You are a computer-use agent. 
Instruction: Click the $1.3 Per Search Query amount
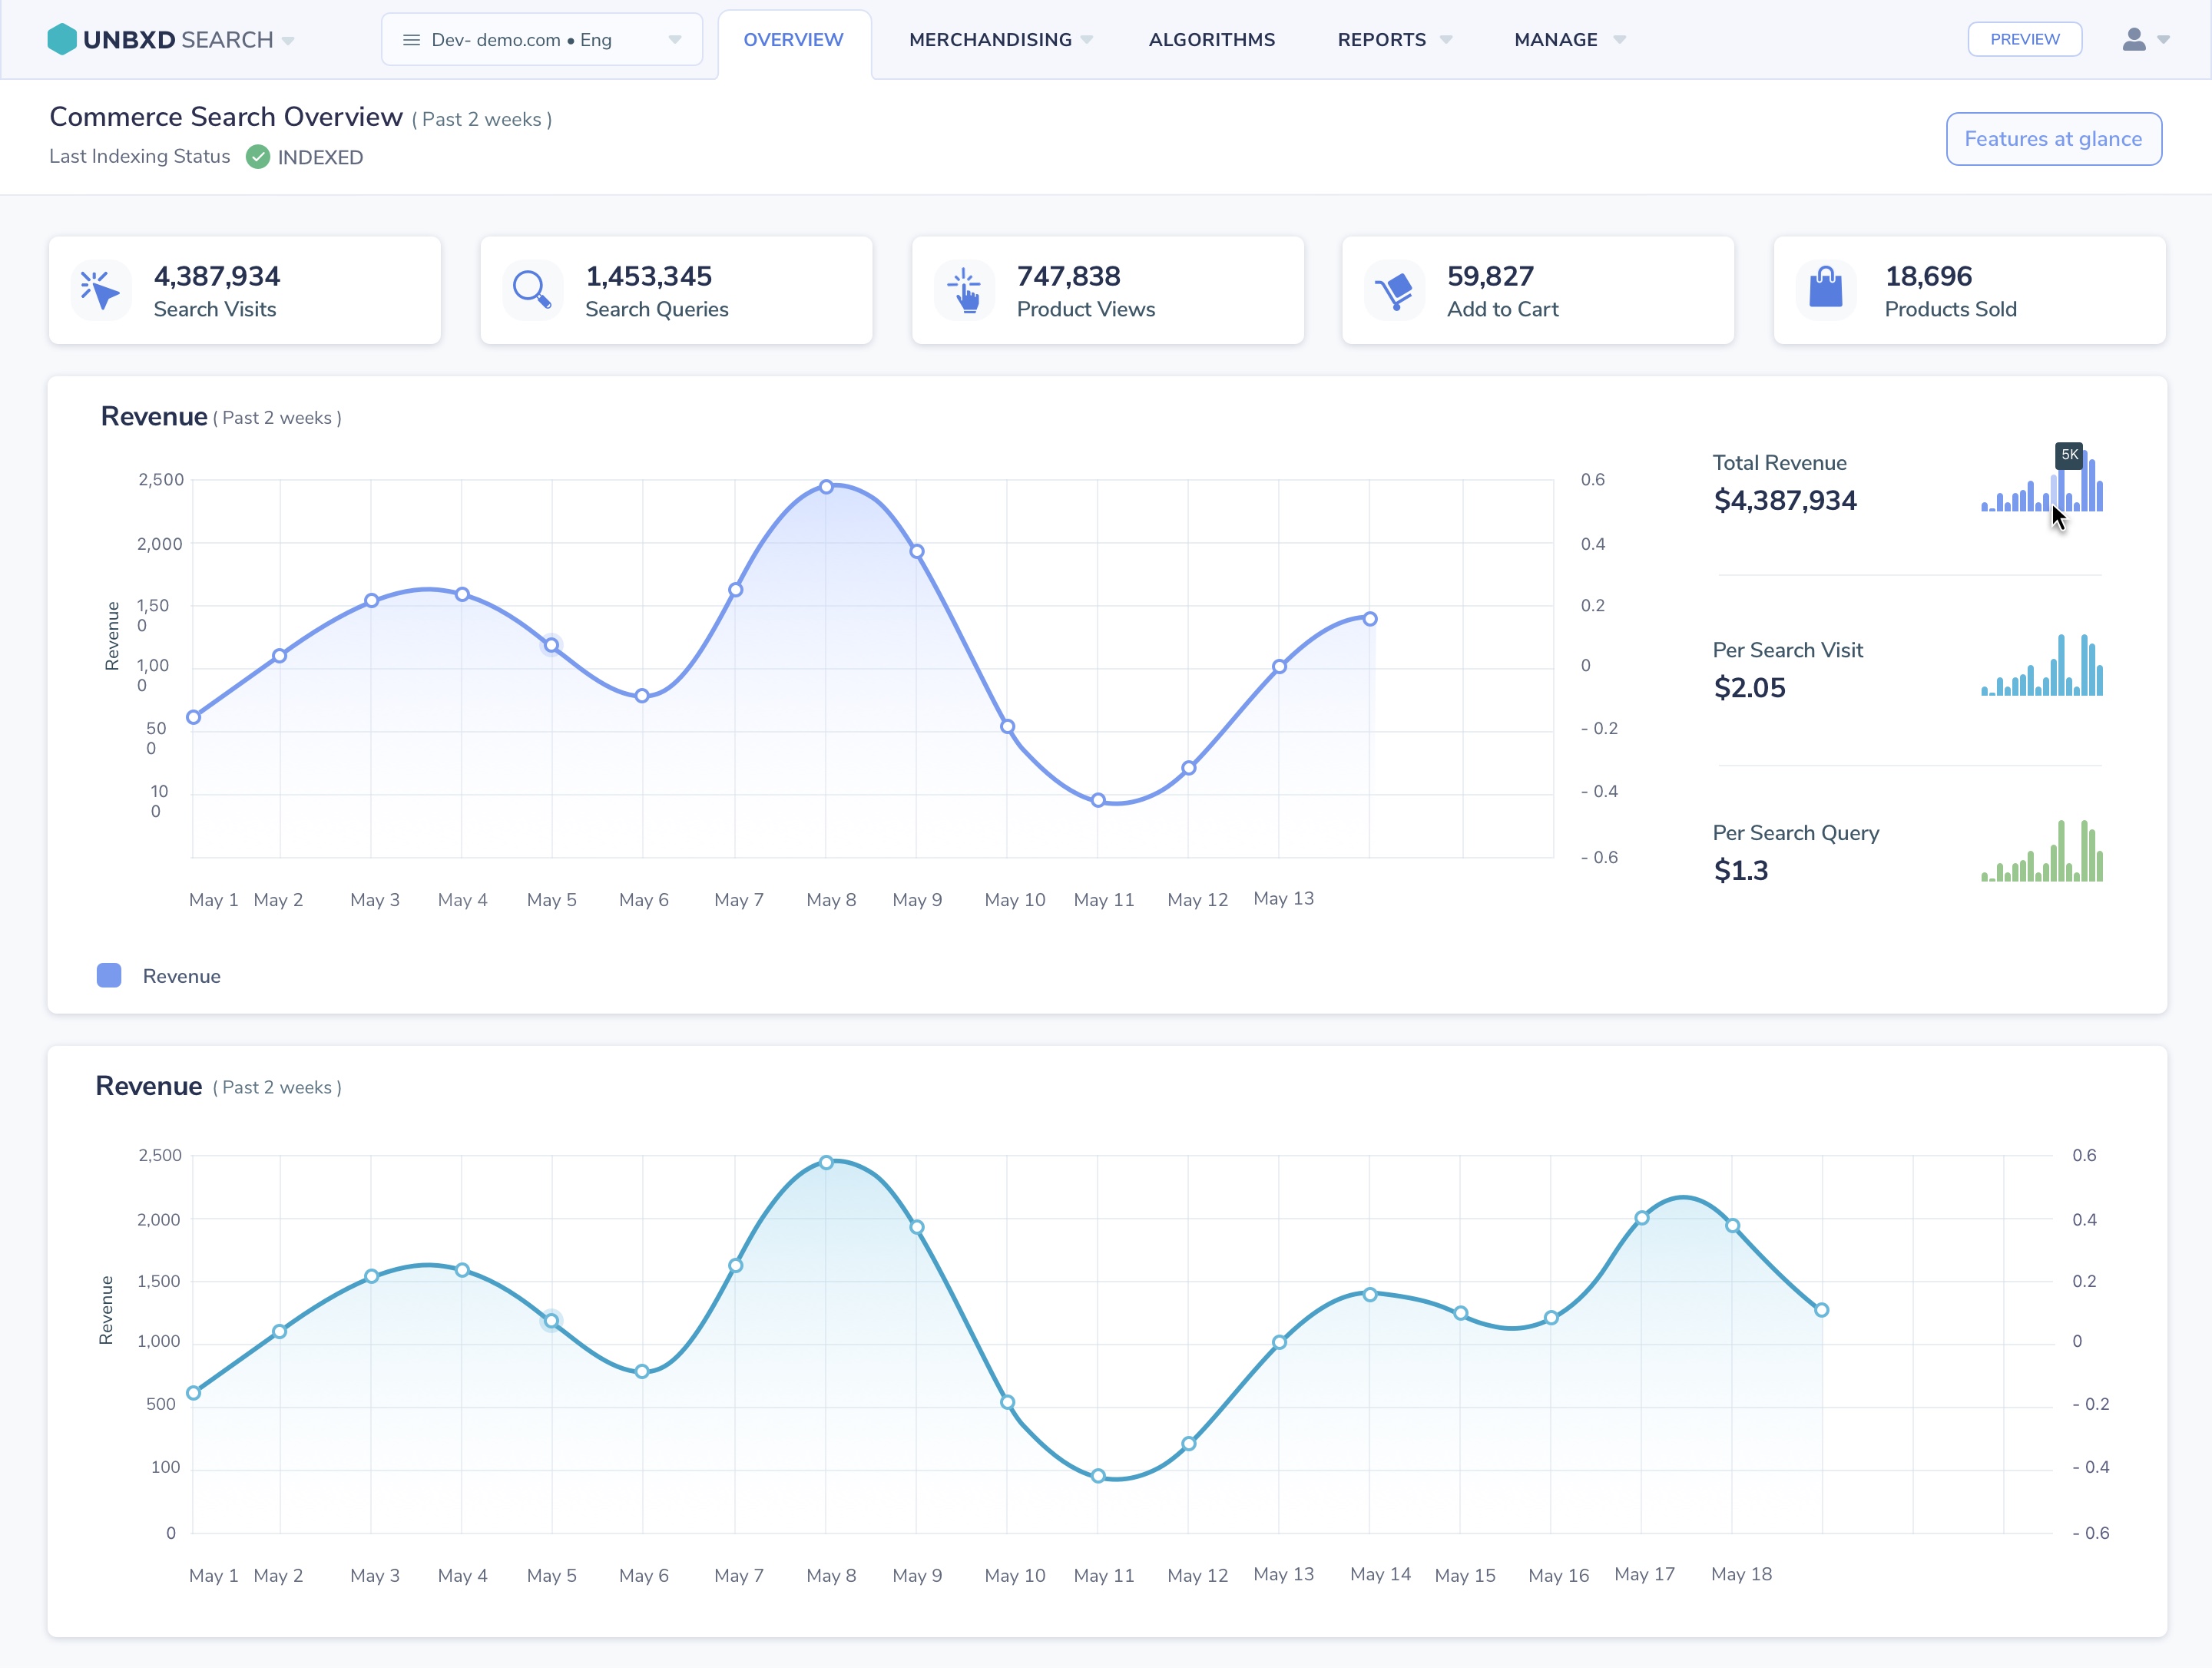tap(1741, 870)
